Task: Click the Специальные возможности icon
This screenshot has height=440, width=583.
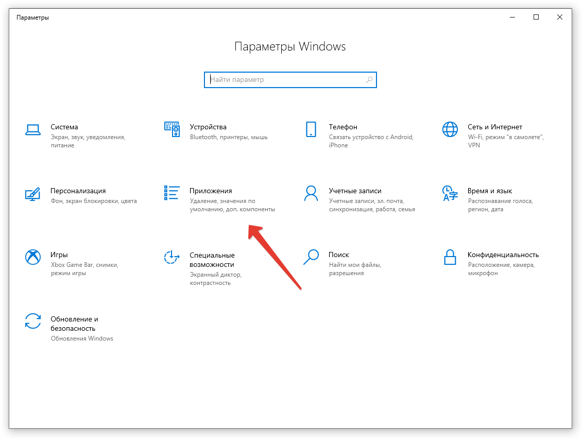Action: coord(172,257)
